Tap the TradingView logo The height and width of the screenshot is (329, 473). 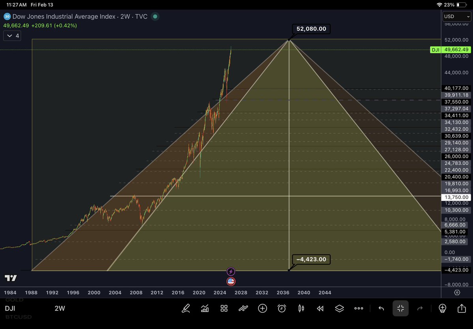click(x=11, y=278)
